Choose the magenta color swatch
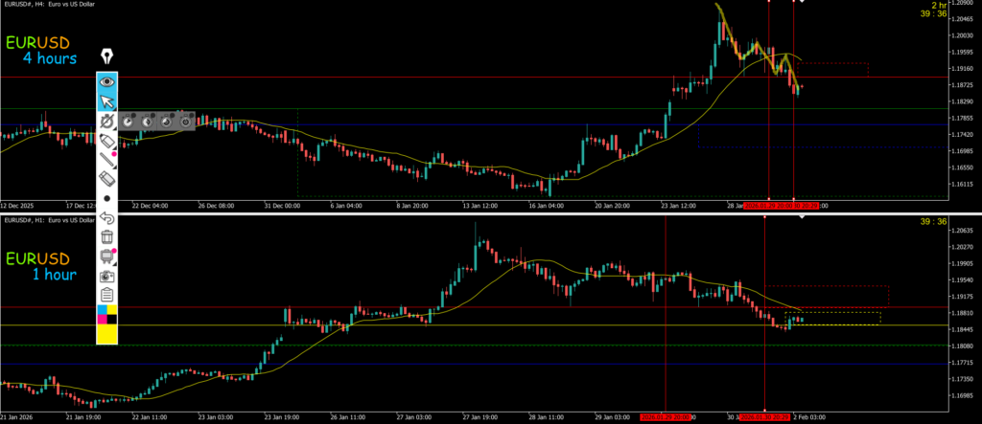 [102, 319]
